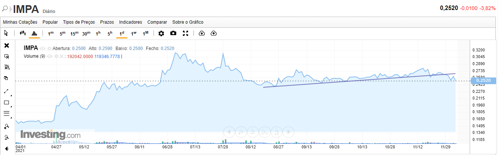The width and height of the screenshot is (498, 155).
Task: Select the 1d timeframe
Action: pos(122,33)
